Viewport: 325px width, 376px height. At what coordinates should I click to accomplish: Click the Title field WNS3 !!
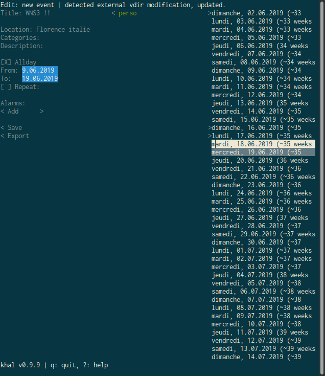pyautogui.click(x=38, y=13)
